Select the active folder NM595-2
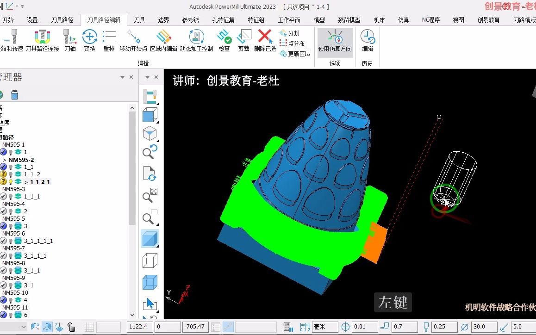Image resolution: width=536 pixels, height=335 pixels. coord(21,160)
